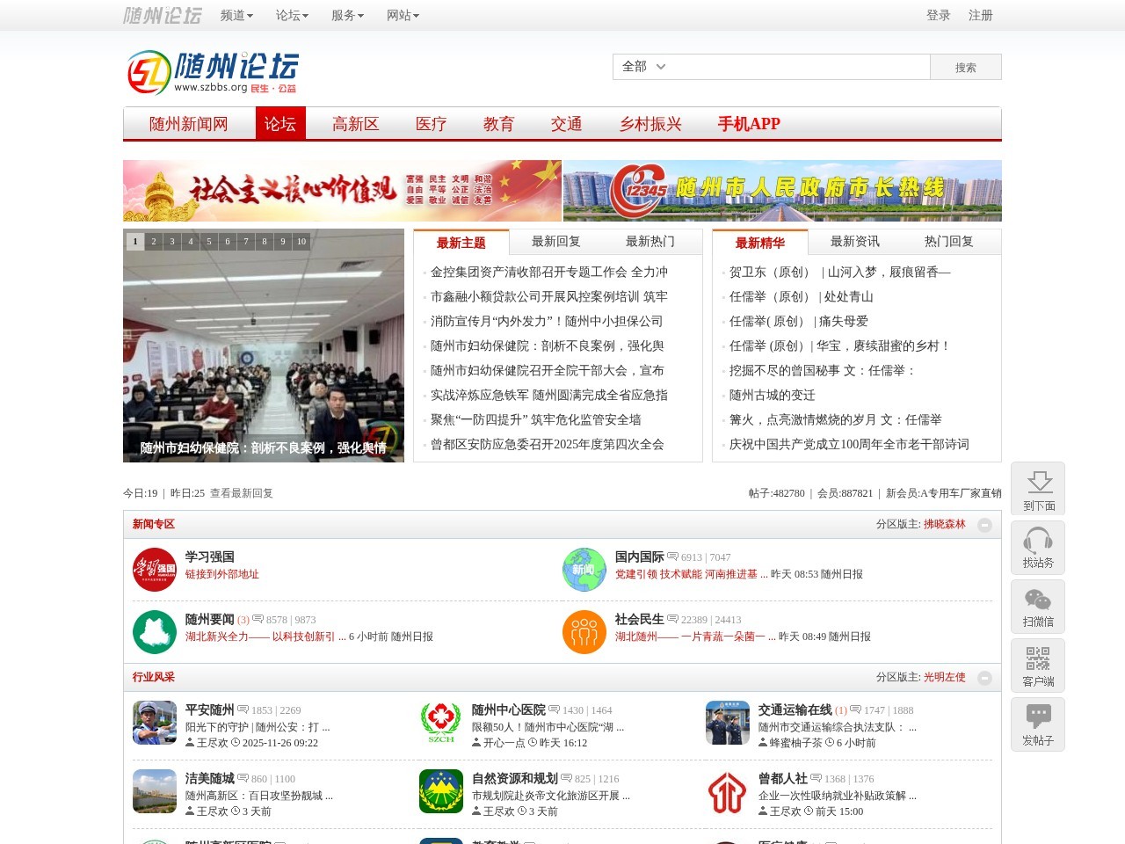Click the search icon next to the search box

[966, 67]
